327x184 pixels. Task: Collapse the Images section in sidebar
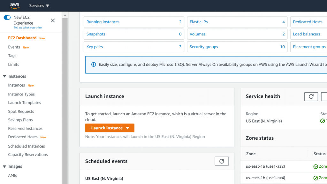[5, 166]
